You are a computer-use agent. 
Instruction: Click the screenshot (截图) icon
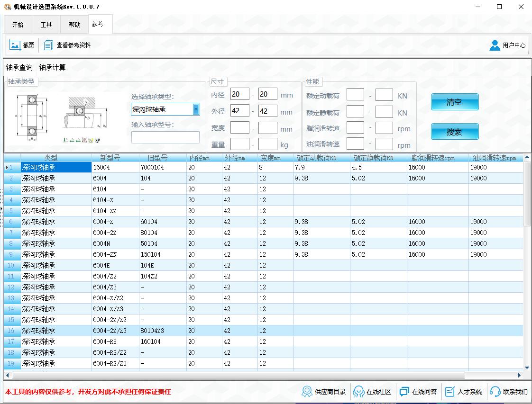tap(15, 45)
